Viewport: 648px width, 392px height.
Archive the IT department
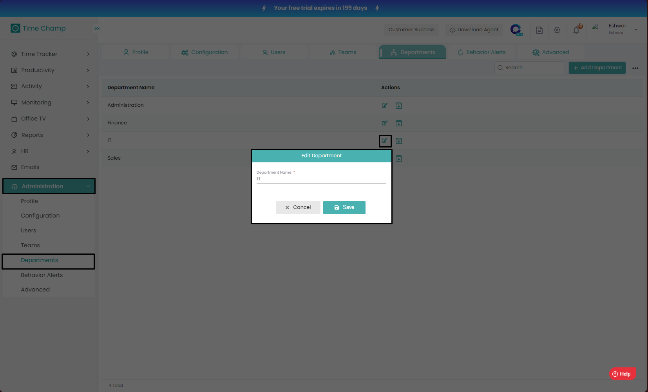point(399,141)
